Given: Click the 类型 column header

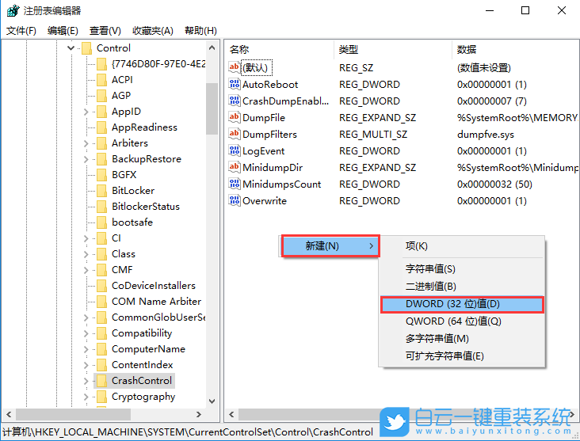Looking at the screenshot, I should 349,49.
